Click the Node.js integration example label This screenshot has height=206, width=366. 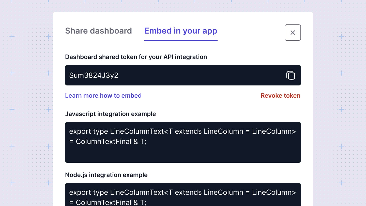click(106, 175)
